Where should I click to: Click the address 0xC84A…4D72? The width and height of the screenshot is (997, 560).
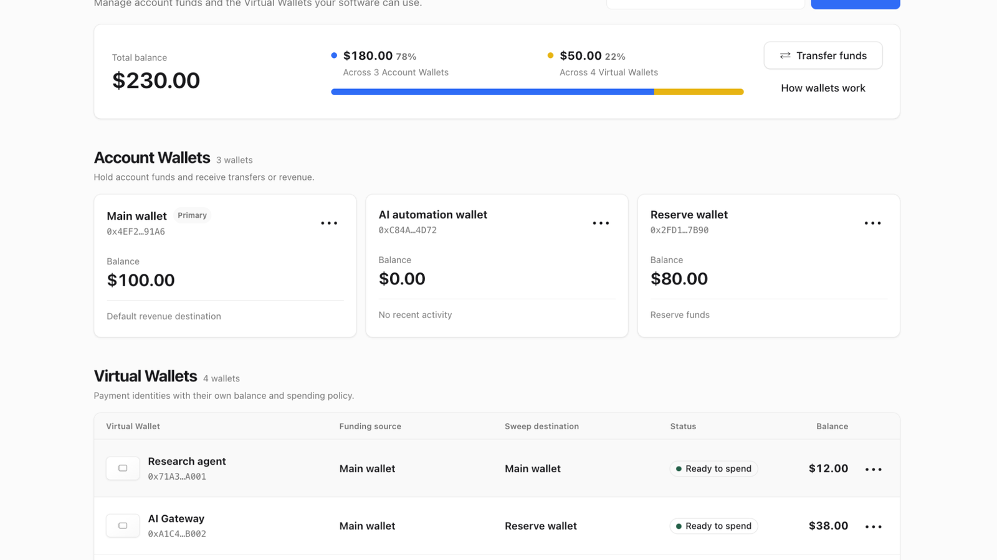[x=408, y=230]
